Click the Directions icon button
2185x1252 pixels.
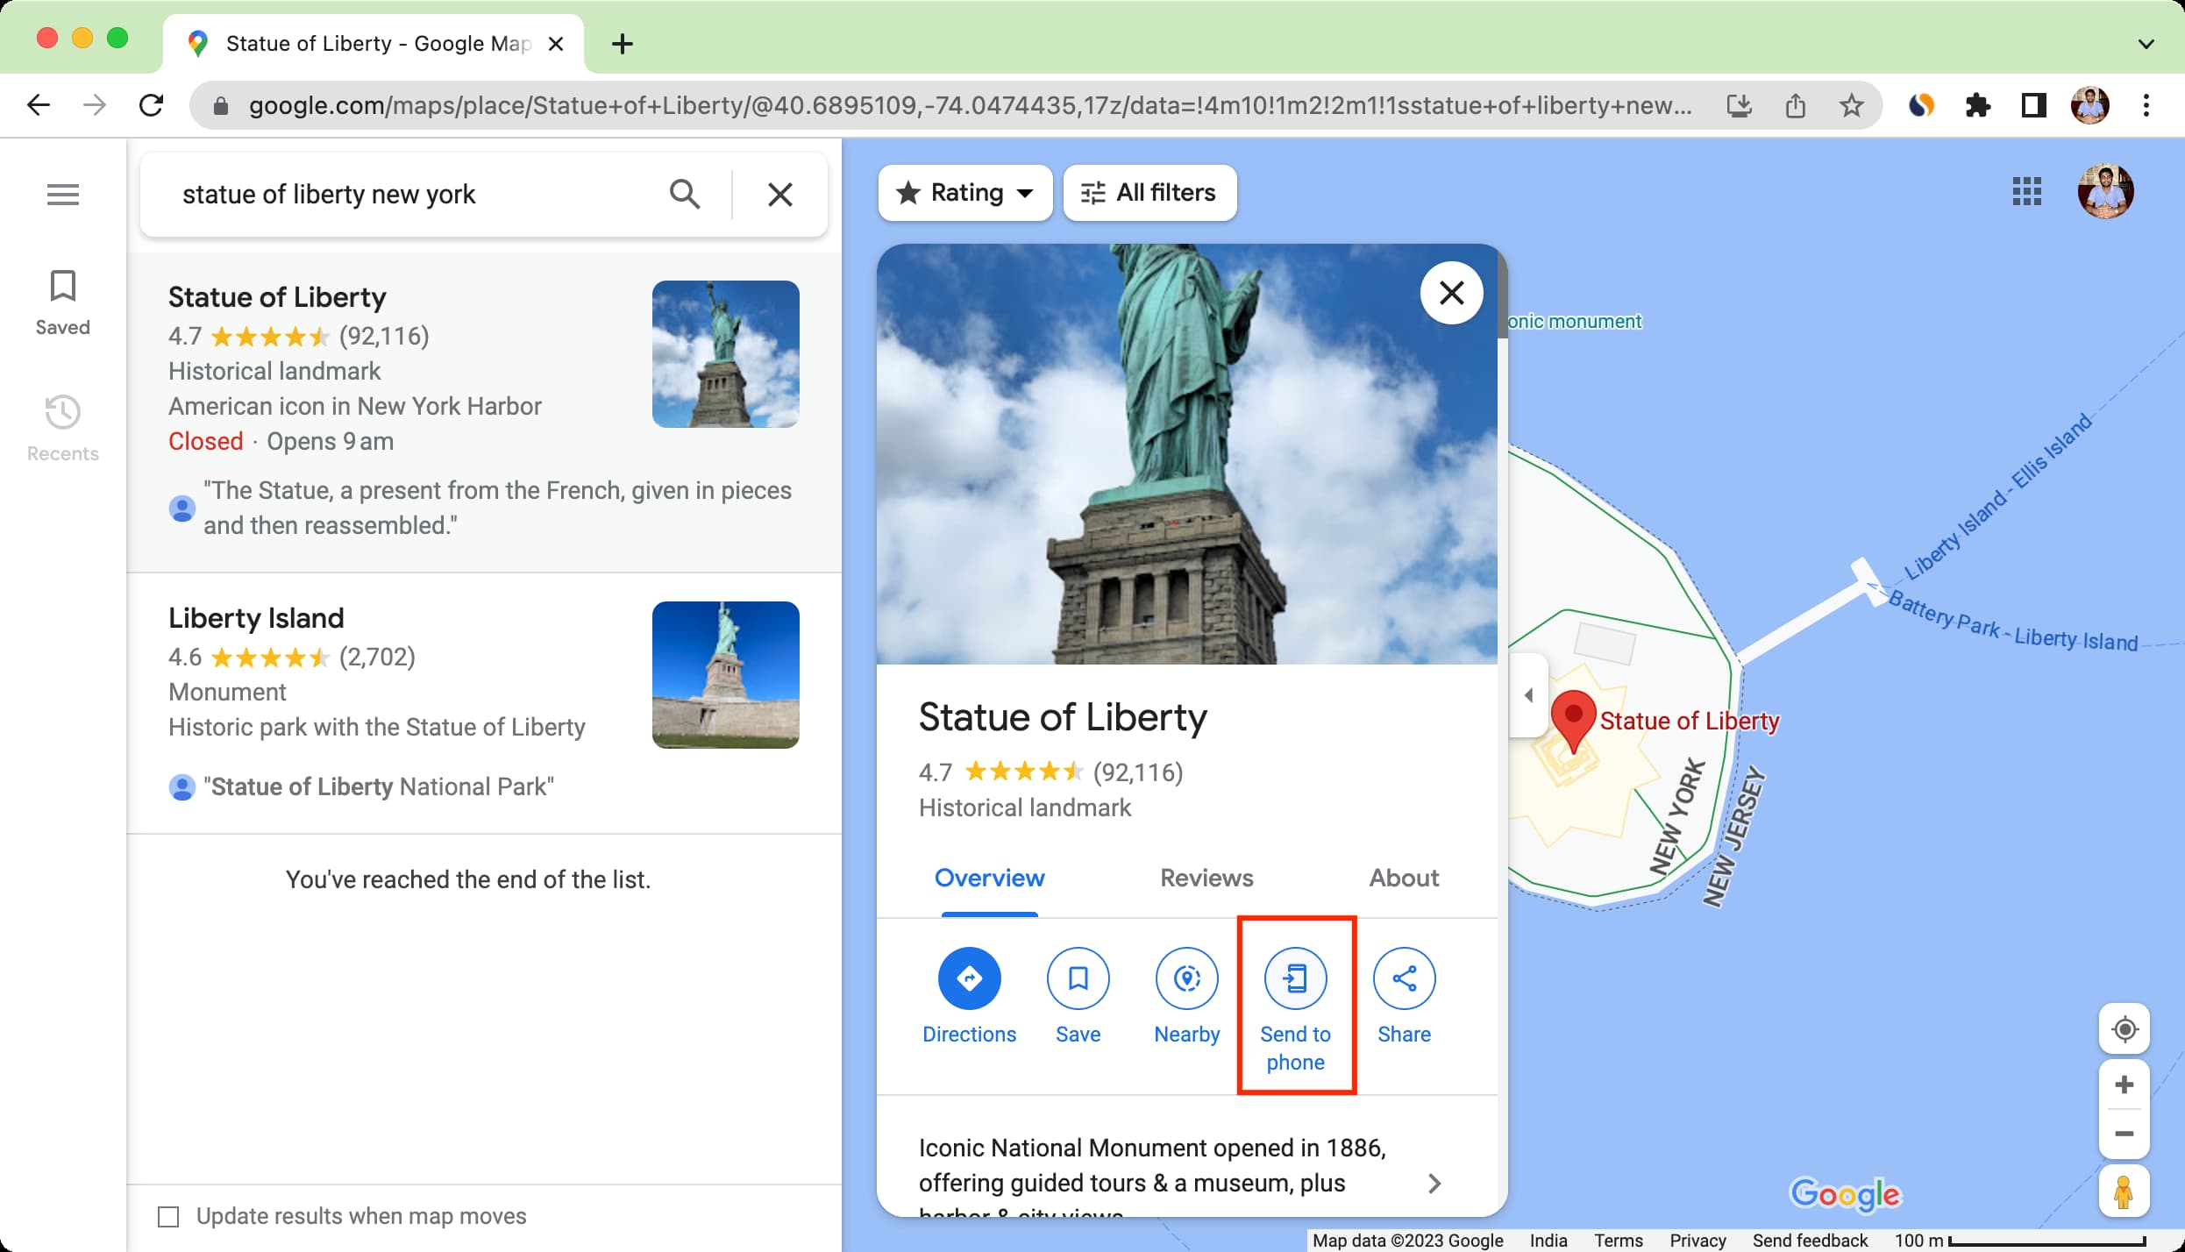[969, 978]
